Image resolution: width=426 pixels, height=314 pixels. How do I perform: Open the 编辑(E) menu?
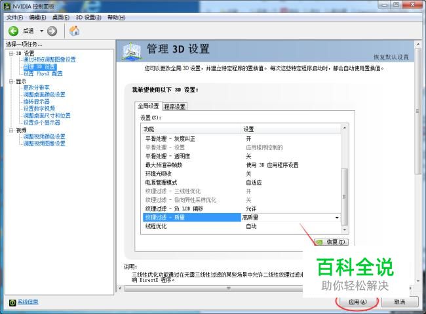coord(37,18)
